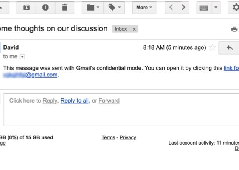239x170 pixels.
Task: Click the Reply to all link
Action: pos(74,101)
